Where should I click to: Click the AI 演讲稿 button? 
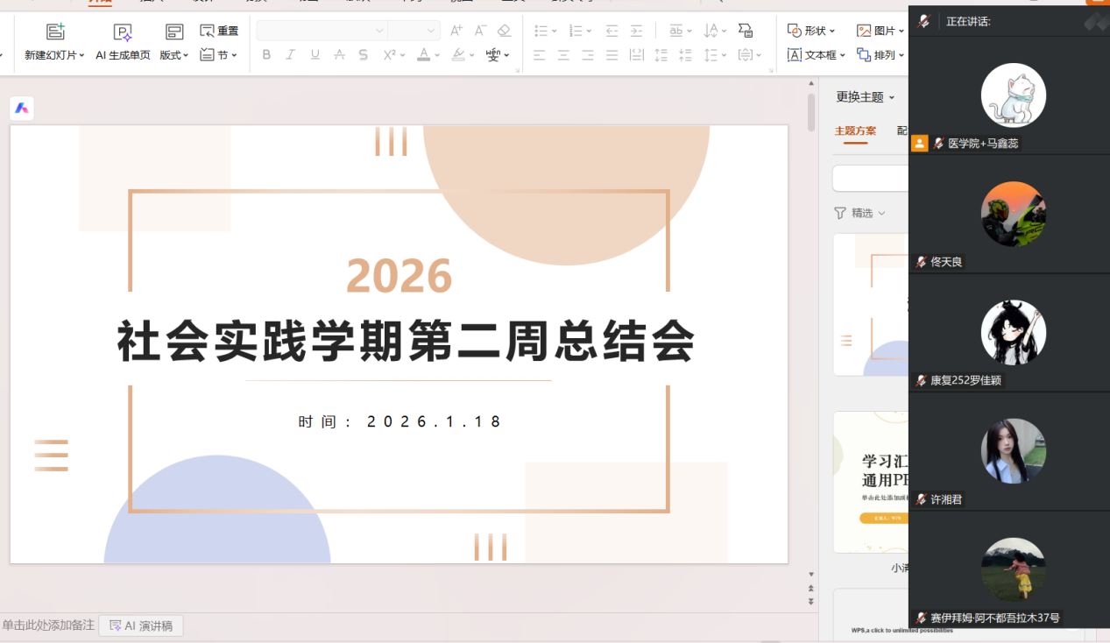coord(141,625)
